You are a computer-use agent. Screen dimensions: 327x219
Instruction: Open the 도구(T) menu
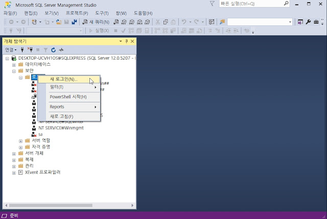click(x=102, y=13)
